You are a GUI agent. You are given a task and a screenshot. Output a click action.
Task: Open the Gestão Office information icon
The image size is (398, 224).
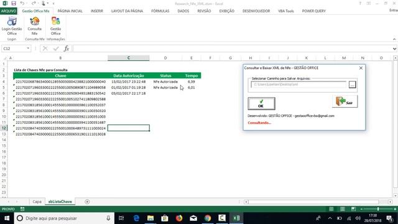55,26
